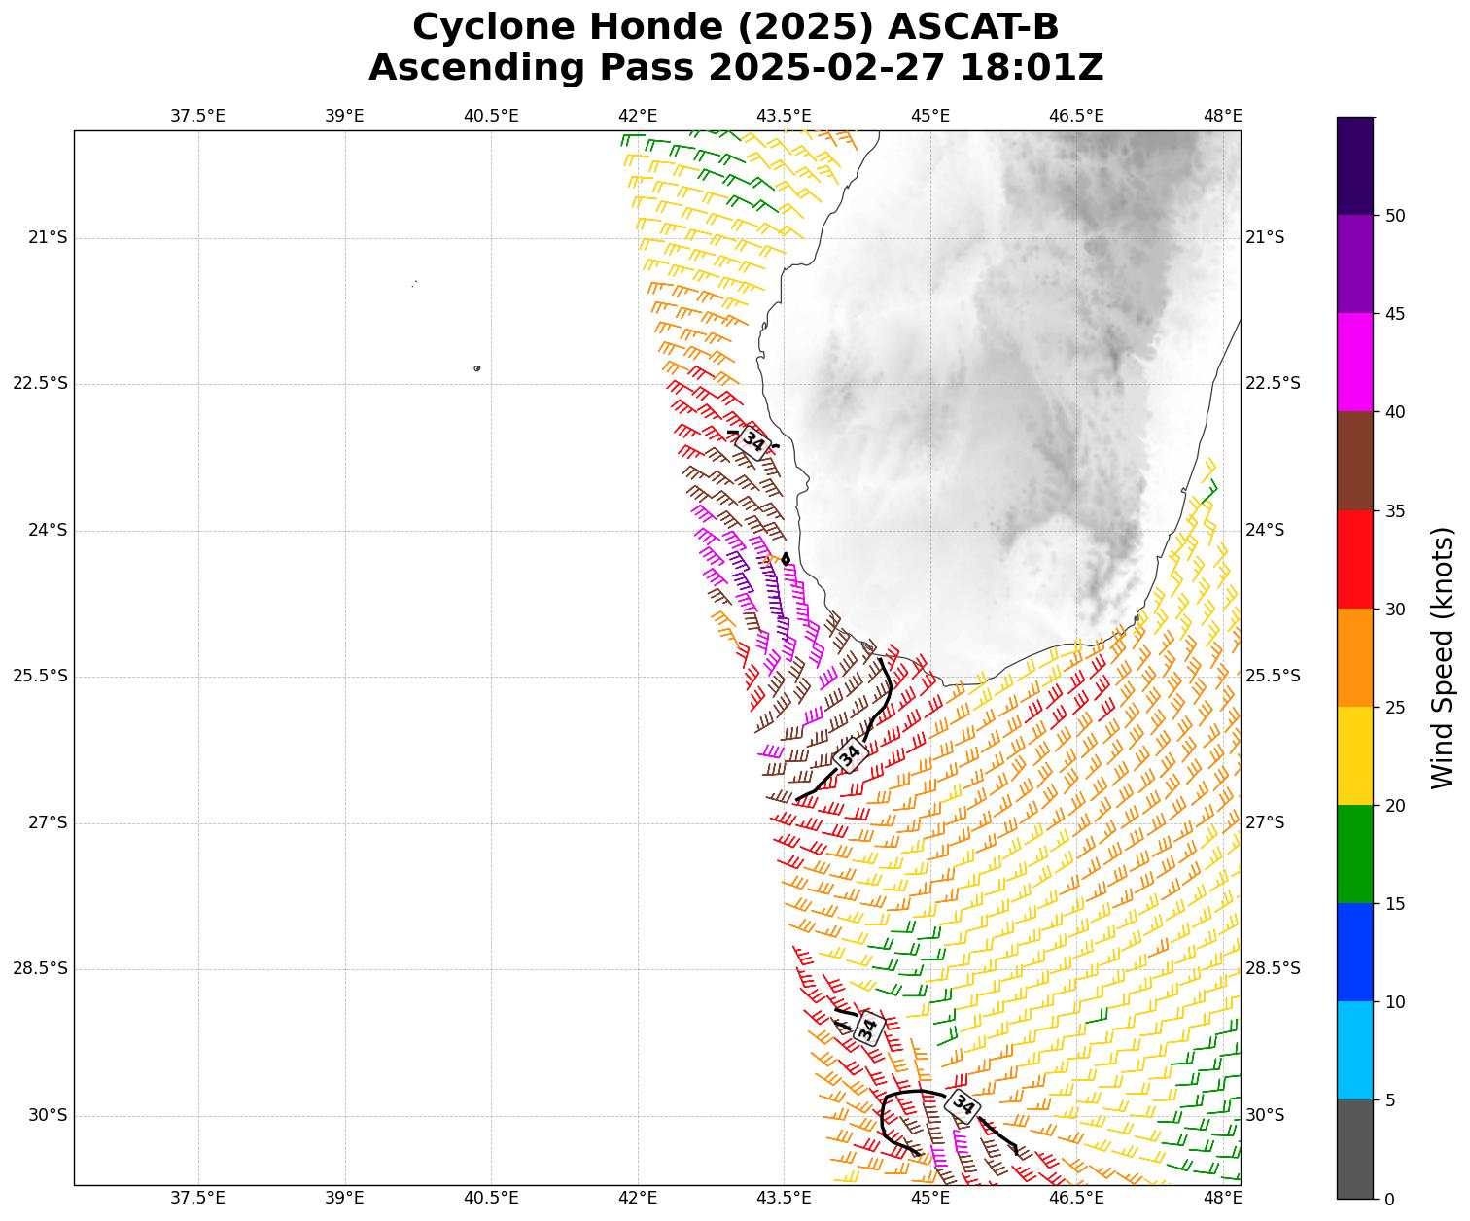Click the violet 45-50 knots color band
The width and height of the screenshot is (1470, 1221).
click(x=1354, y=263)
